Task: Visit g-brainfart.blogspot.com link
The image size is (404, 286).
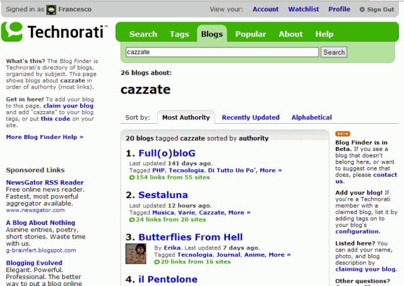Action: pyautogui.click(x=41, y=251)
